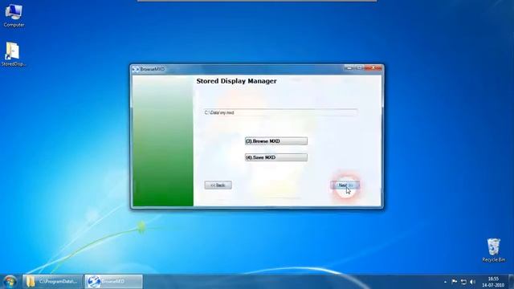
Task: Click the Windows Start orb
Action: [10, 282]
